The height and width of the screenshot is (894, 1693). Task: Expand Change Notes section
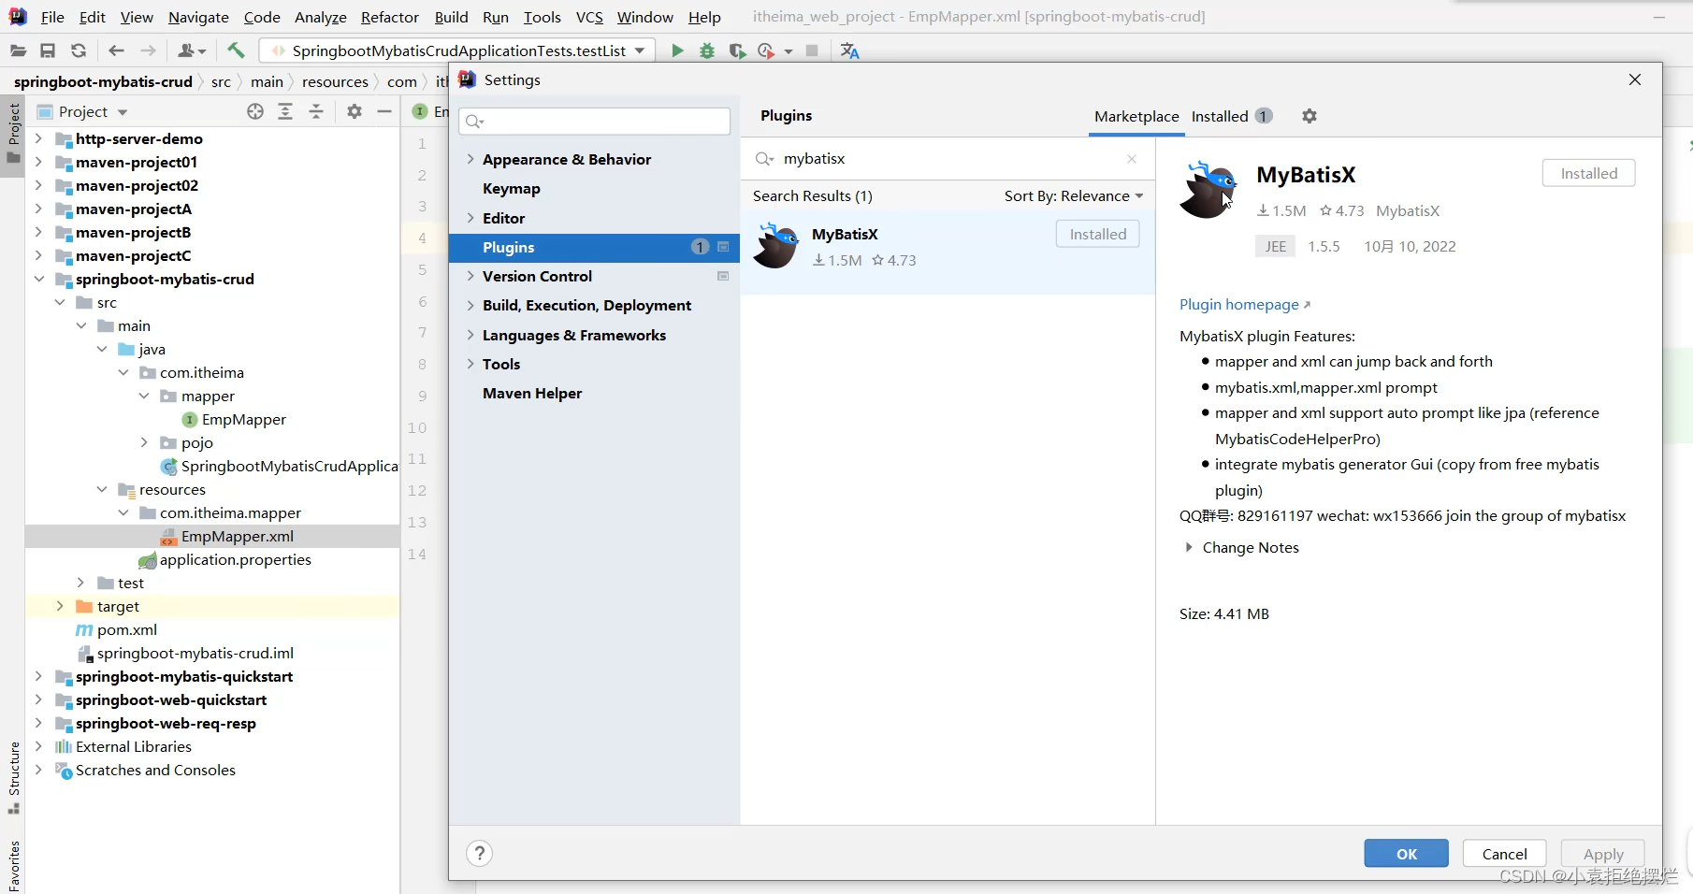1189,547
